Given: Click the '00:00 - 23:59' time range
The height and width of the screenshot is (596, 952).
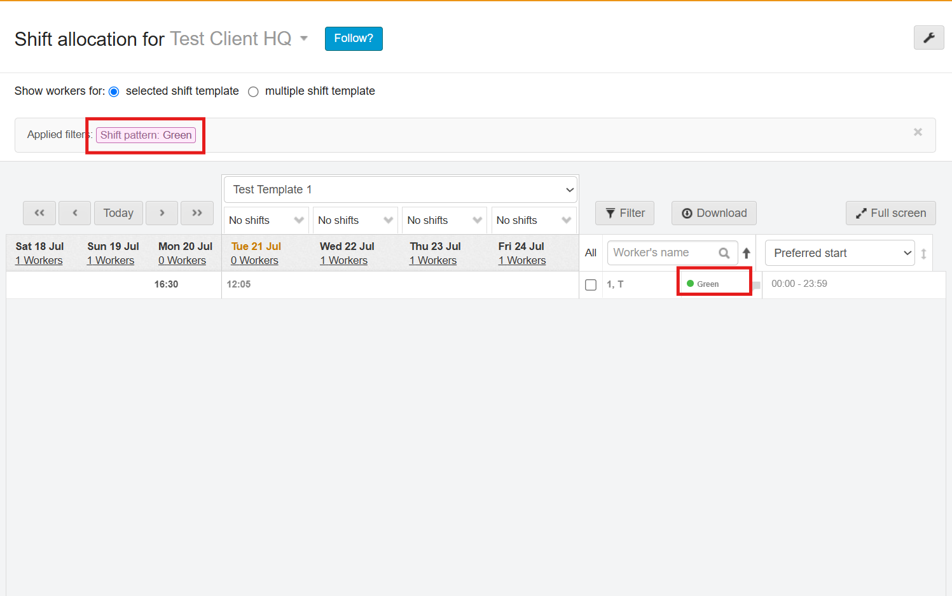Looking at the screenshot, I should 799,284.
